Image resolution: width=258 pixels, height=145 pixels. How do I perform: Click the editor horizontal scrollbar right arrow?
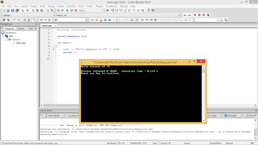[x=256, y=105]
